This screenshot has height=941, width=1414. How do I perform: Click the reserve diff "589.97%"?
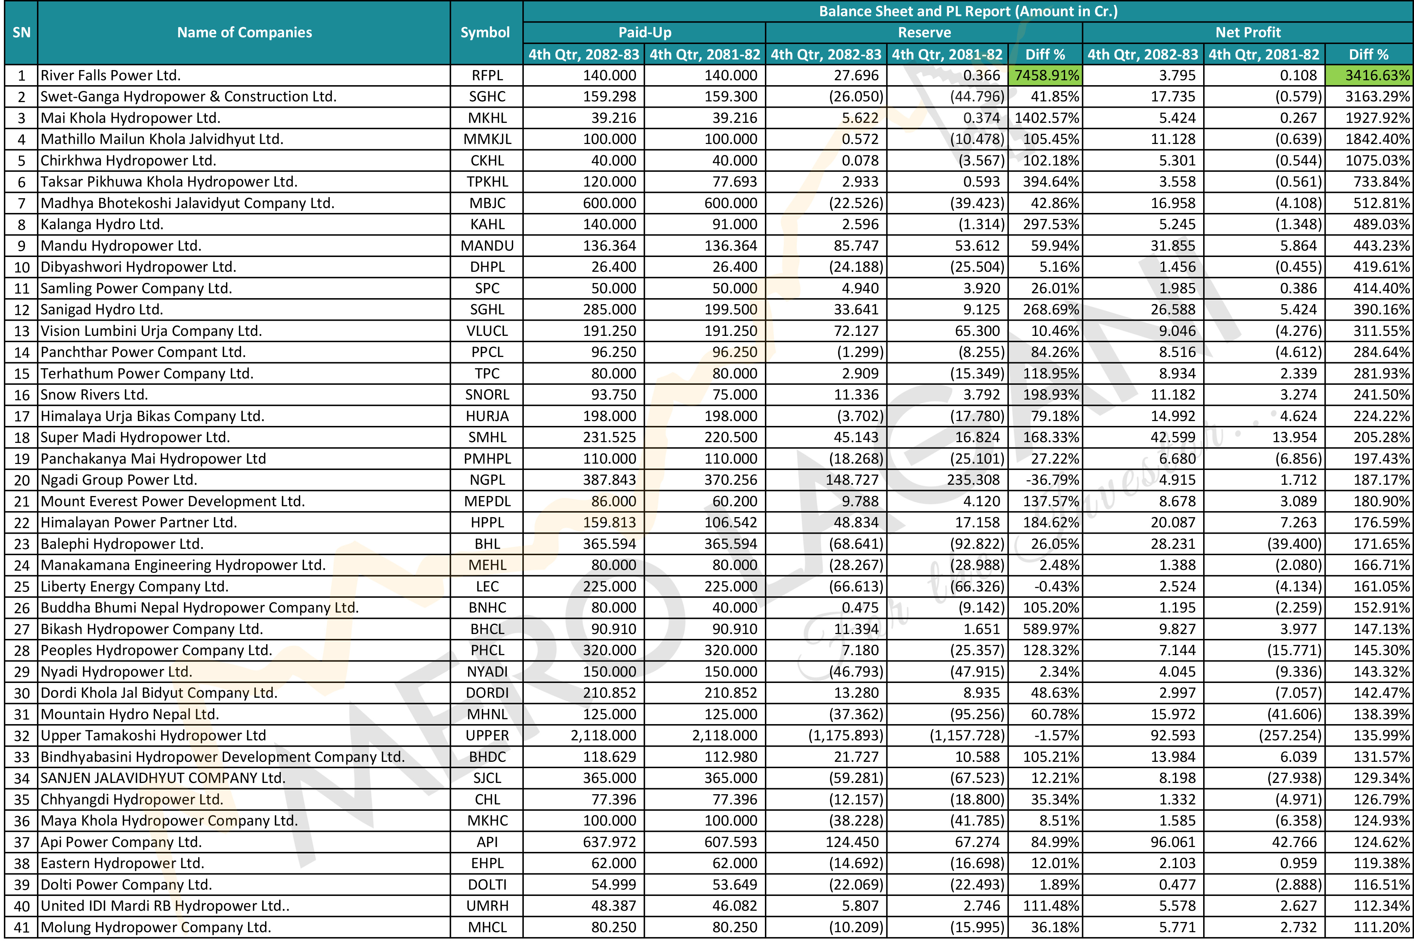tap(1051, 629)
